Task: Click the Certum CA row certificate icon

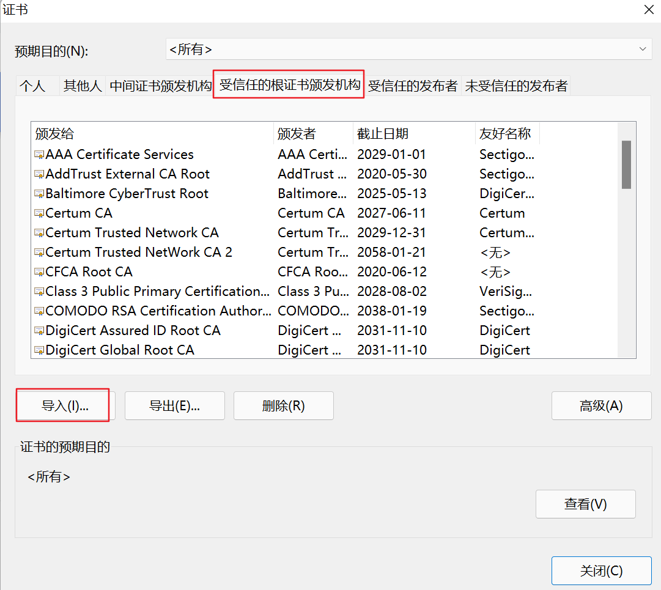Action: click(39, 213)
